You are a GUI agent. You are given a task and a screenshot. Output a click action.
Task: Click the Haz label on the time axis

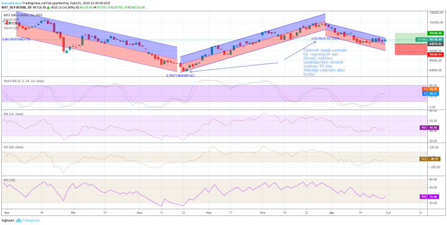click(209, 213)
